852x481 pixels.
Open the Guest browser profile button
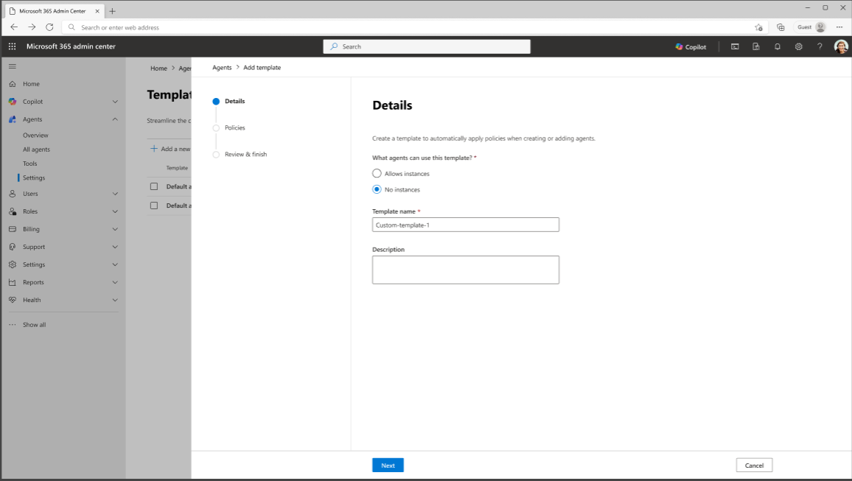pyautogui.click(x=811, y=27)
